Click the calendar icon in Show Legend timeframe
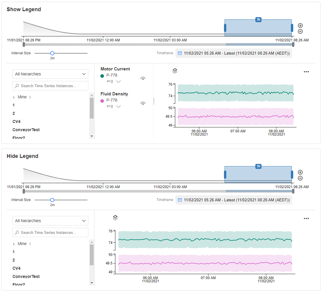The image size is (322, 292). pyautogui.click(x=180, y=53)
